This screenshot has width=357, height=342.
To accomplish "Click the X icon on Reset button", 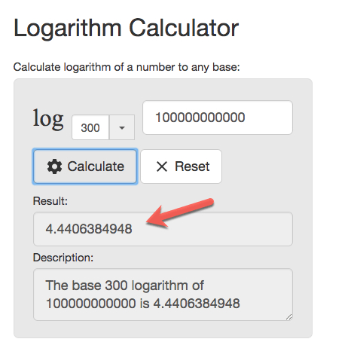I will [162, 166].
